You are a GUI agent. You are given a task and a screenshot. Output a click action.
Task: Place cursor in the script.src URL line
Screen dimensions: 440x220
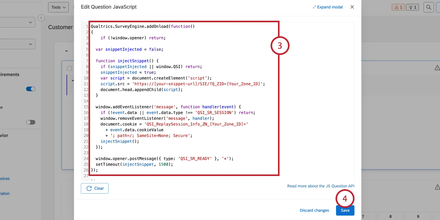(183, 84)
